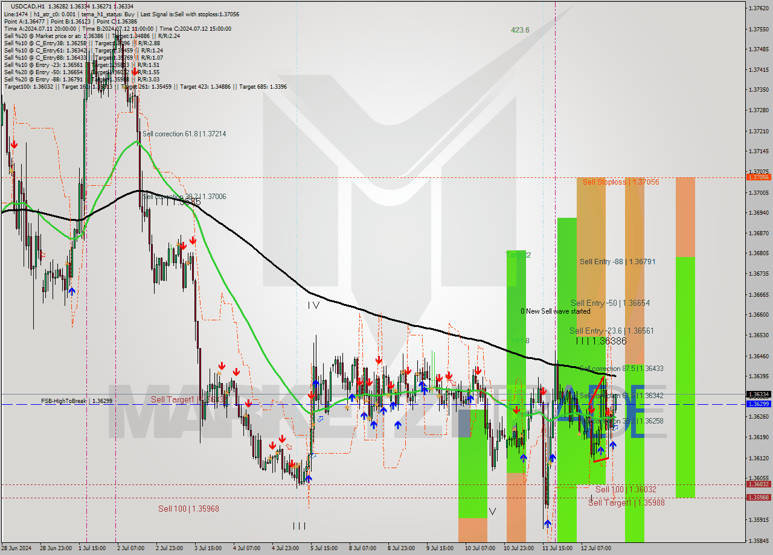This screenshot has width=773, height=555.
Task: Click the 'Sell correction 38.2 | 1.36258' label
Action: tap(621, 421)
